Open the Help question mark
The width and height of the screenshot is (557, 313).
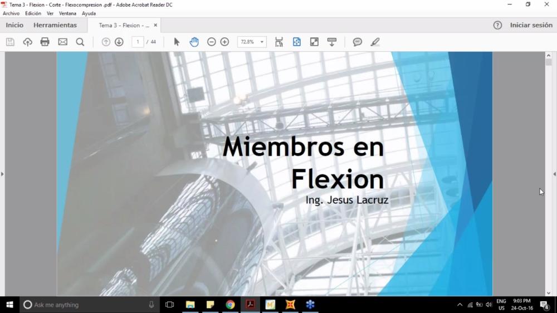pos(497,25)
